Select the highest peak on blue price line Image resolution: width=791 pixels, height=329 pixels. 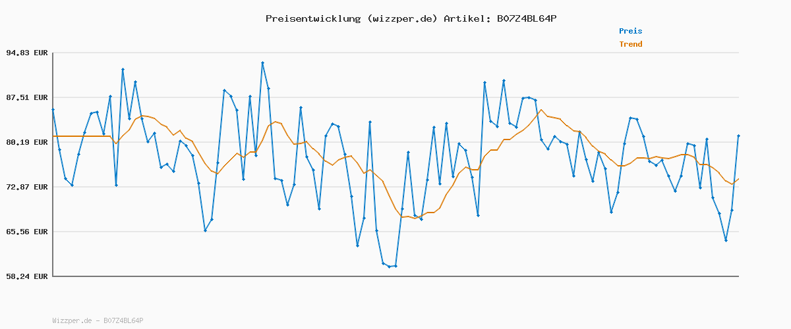(262, 63)
